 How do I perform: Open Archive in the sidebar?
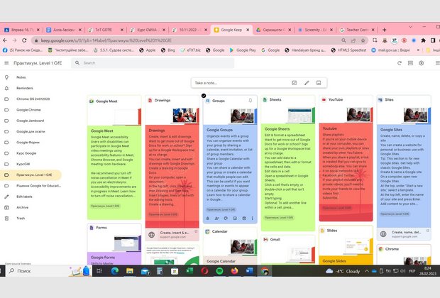[x=23, y=207]
